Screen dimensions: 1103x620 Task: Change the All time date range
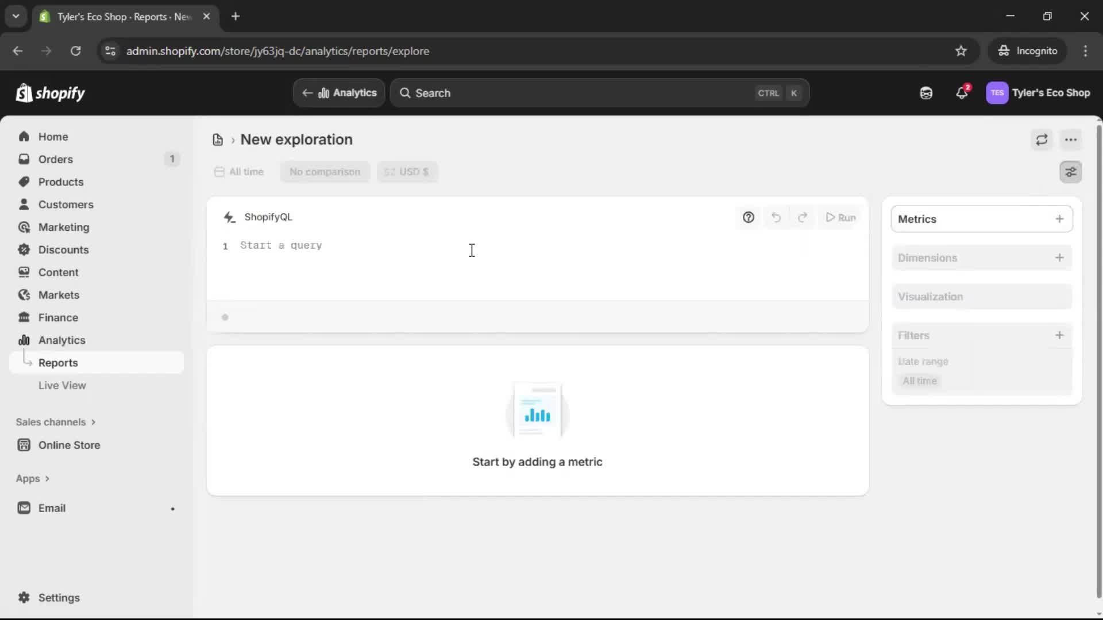point(239,171)
